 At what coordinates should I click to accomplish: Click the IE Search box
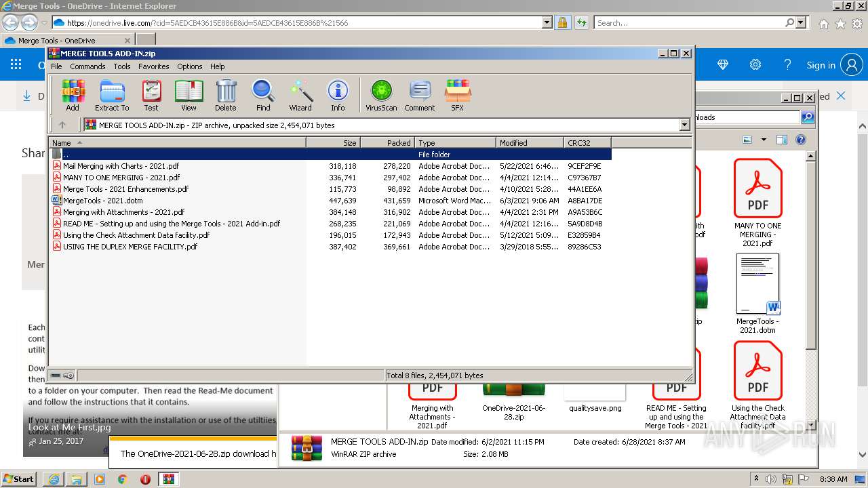690,22
